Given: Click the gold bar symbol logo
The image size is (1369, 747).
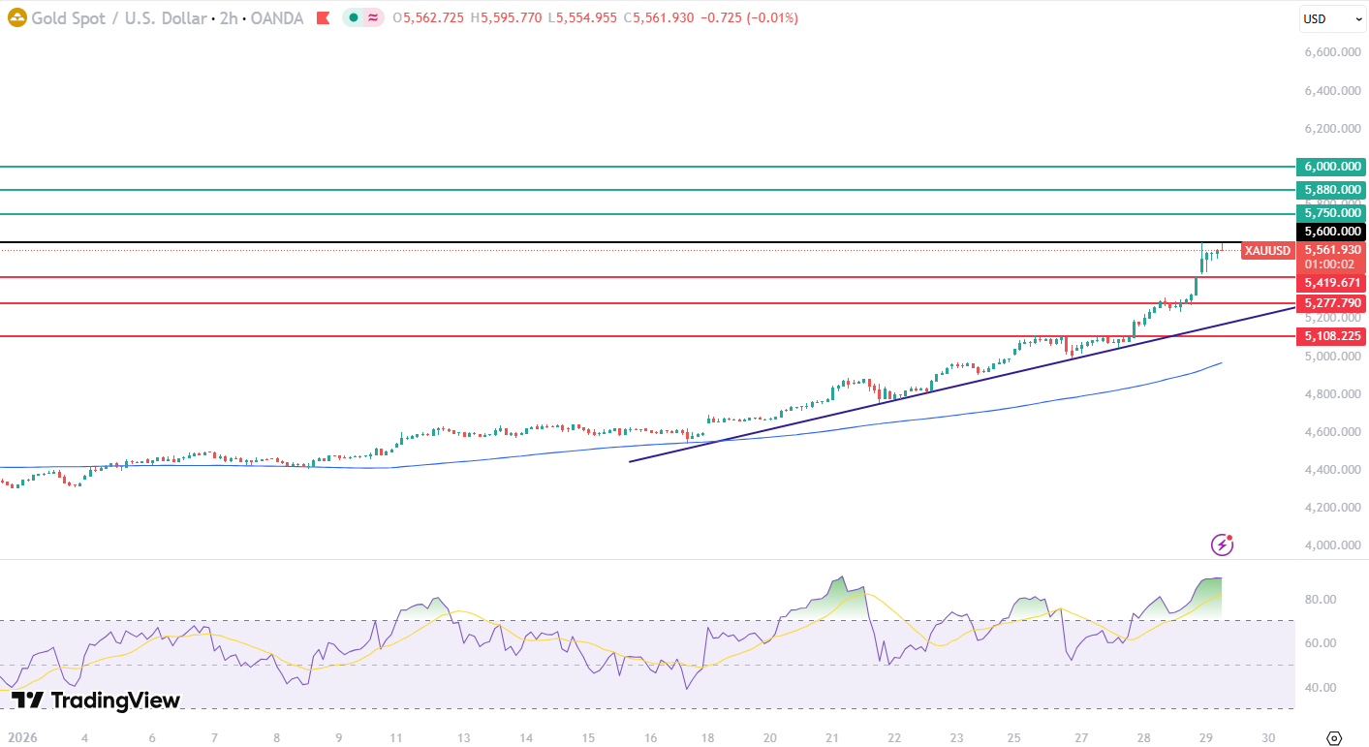Looking at the screenshot, I should [x=16, y=18].
